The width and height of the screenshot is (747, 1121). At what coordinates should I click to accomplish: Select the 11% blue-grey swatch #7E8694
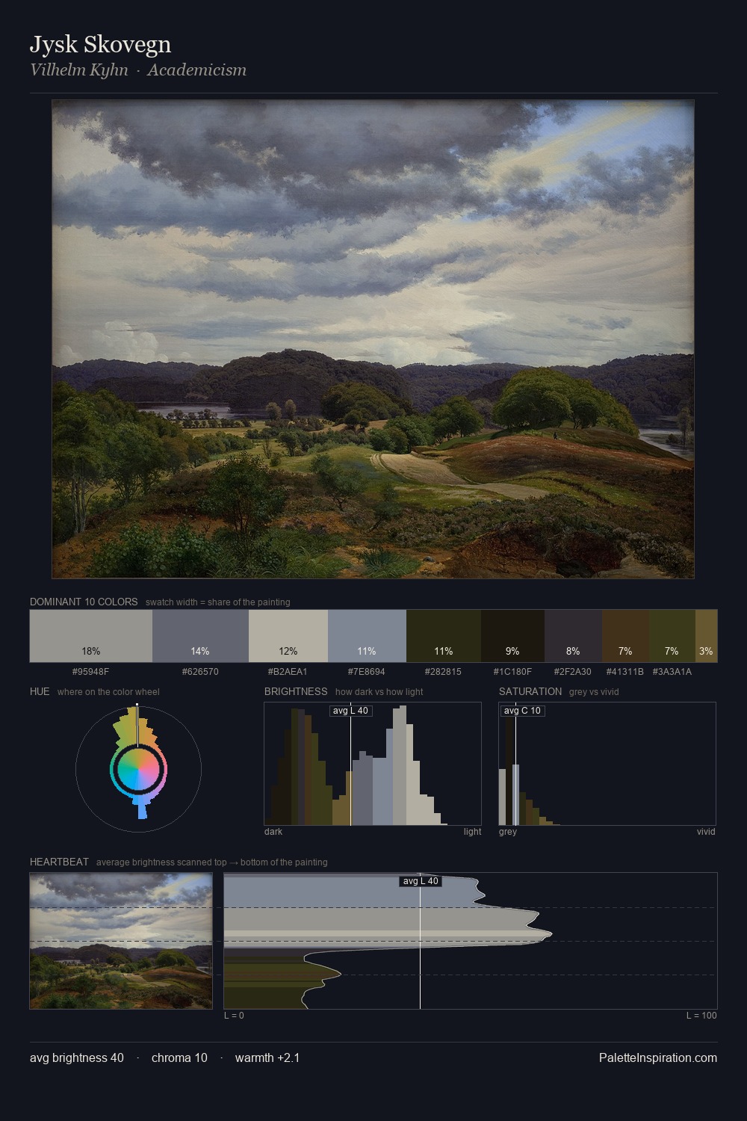coord(367,636)
